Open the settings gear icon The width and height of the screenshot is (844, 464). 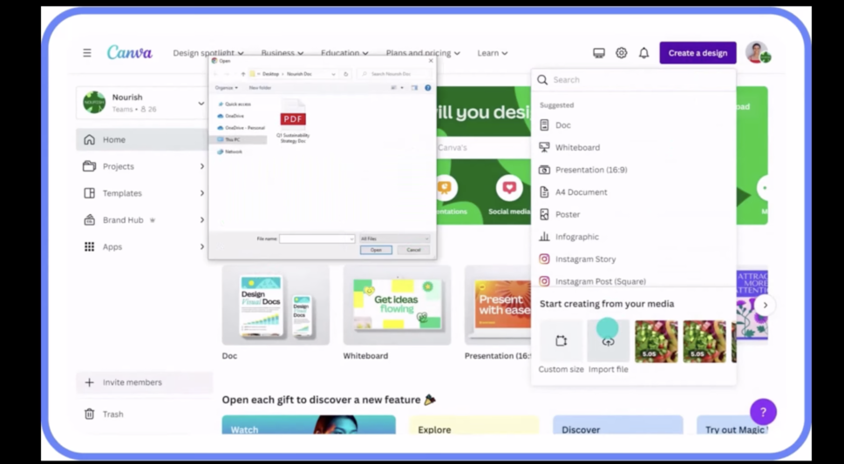click(621, 53)
